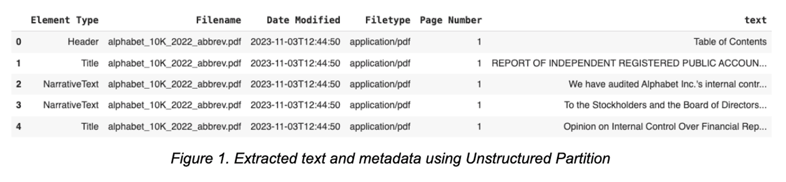Click the Header element type cell

point(83,42)
